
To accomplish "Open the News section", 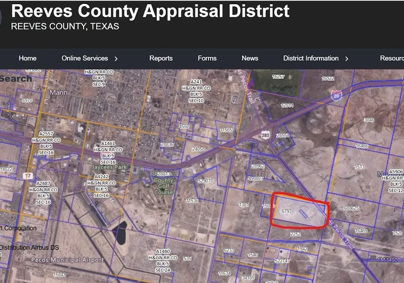I will point(250,58).
